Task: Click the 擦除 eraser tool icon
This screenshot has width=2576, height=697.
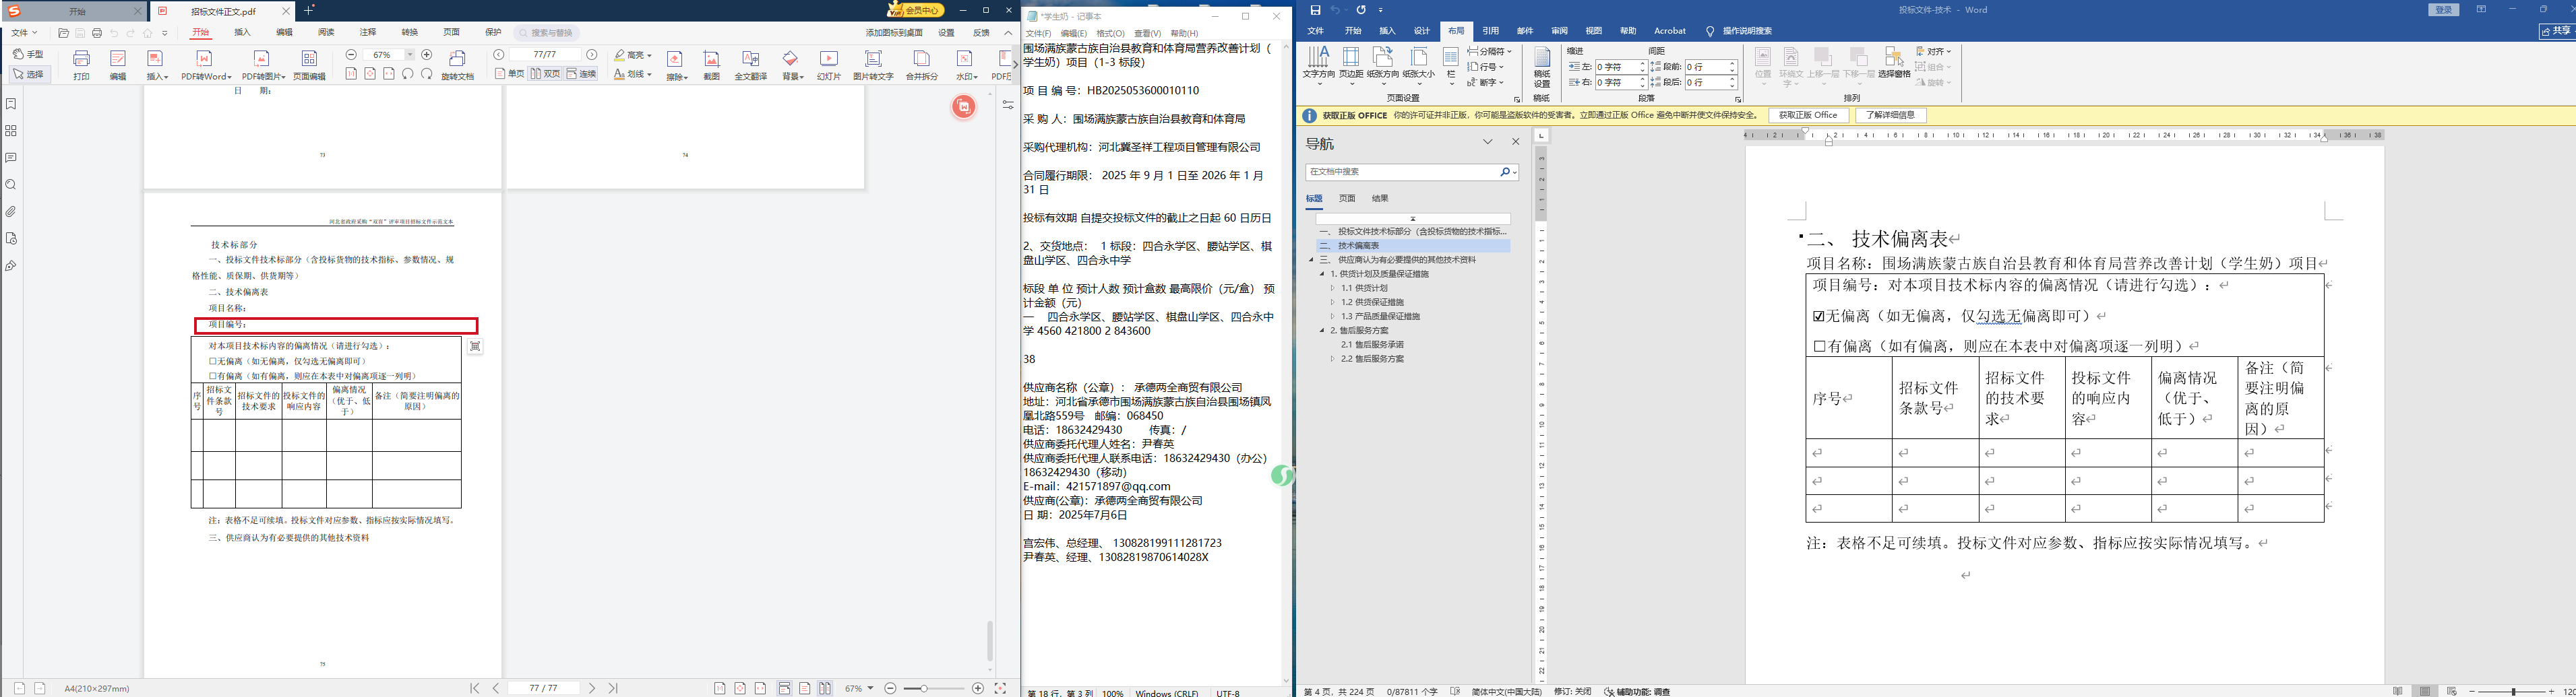Action: click(676, 59)
